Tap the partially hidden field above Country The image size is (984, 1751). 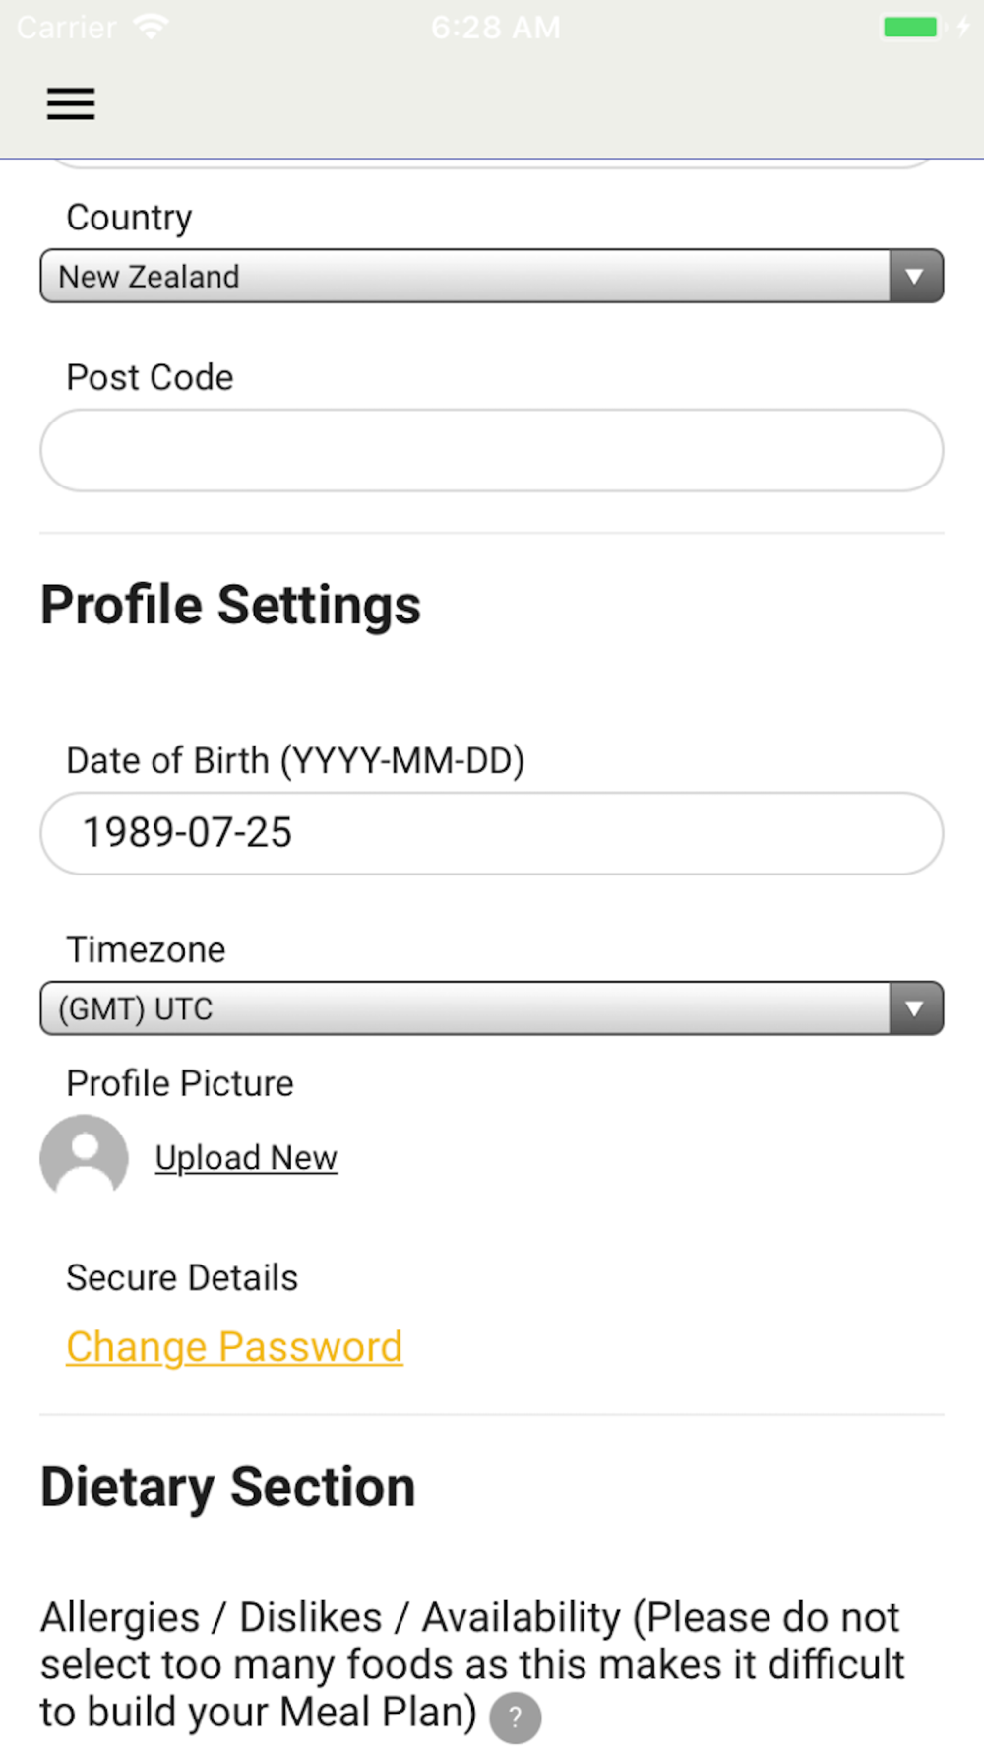click(x=492, y=163)
